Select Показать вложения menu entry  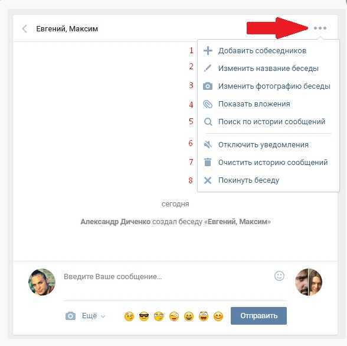tap(254, 104)
